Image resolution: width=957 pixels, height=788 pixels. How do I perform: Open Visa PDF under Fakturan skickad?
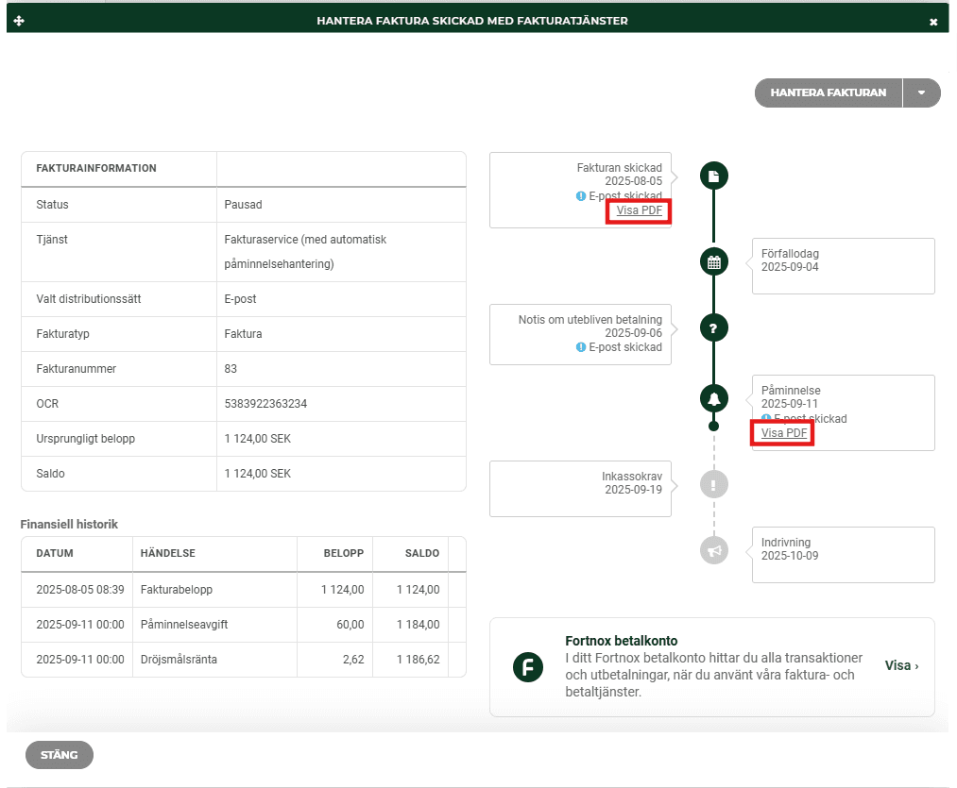(640, 210)
